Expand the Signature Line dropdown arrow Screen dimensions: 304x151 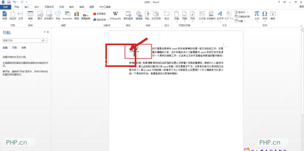[248, 12]
